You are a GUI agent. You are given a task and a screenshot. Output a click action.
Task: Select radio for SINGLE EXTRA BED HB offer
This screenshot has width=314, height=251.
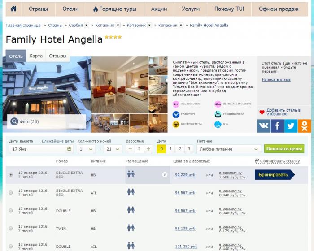[x=11, y=174]
